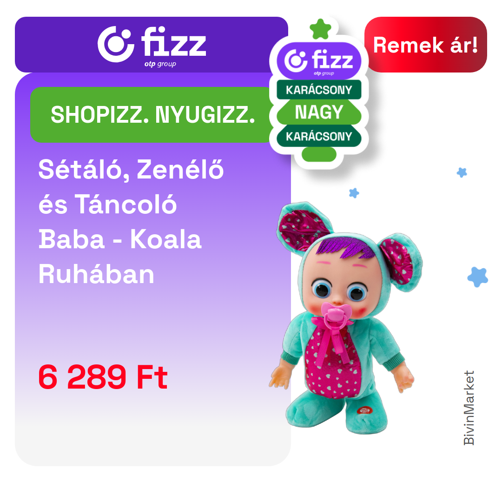Click the circular fizz logo symbol in header
This screenshot has height=502, width=502.
click(116, 44)
